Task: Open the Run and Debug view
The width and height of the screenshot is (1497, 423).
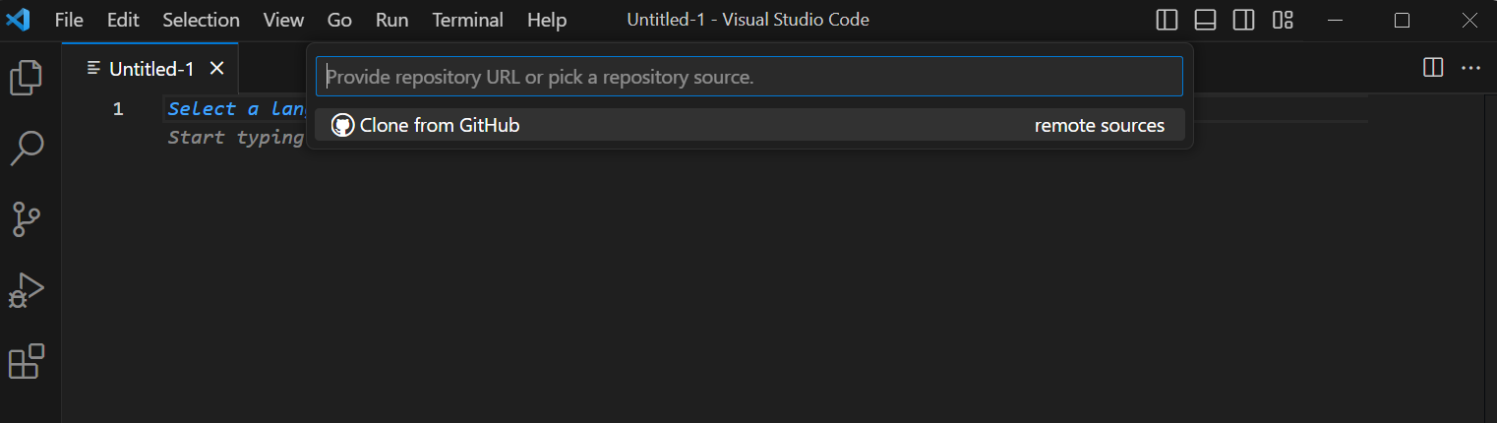Action: (x=27, y=291)
